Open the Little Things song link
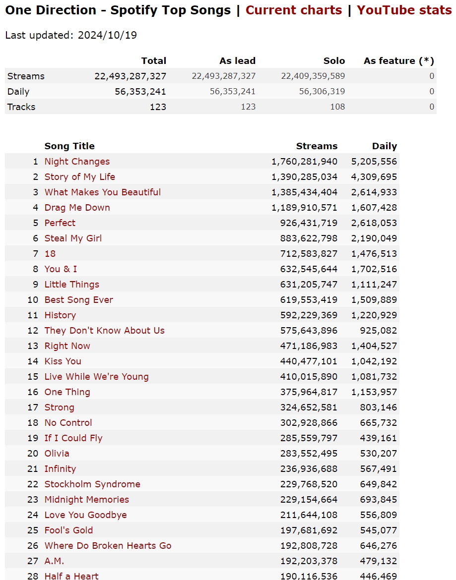Viewport: 456px width, 580px height. (72, 285)
